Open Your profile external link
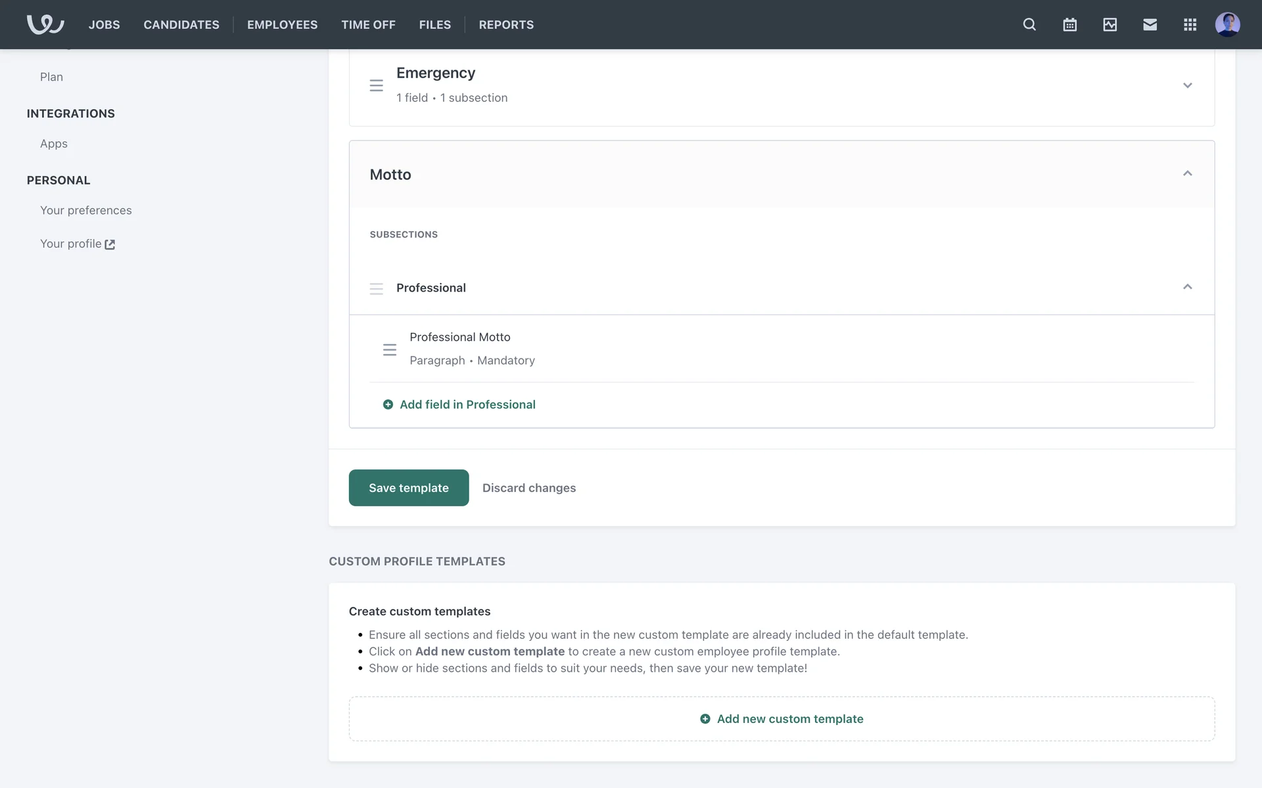 78,244
